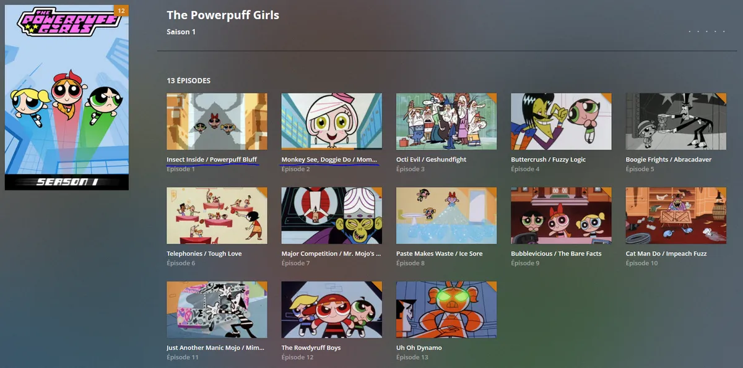
Task: Open the Octi Evil / Geshundfight episode
Action: click(x=446, y=121)
